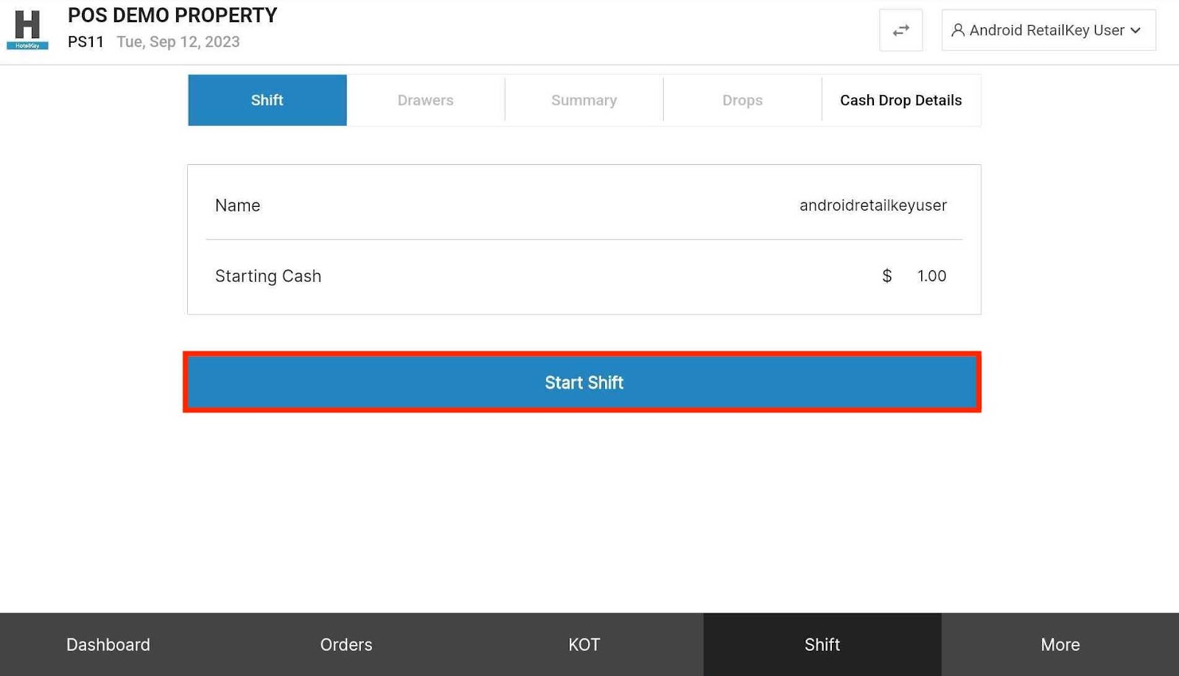Select the Shift tab at top

tap(267, 100)
